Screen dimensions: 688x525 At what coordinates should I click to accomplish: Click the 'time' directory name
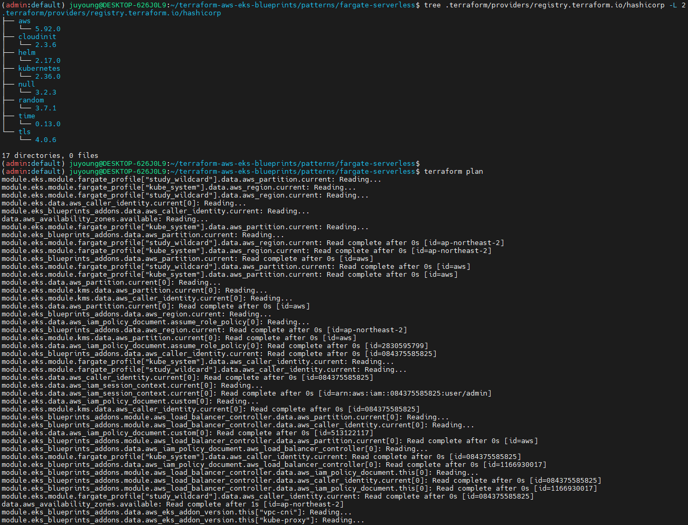tap(27, 116)
